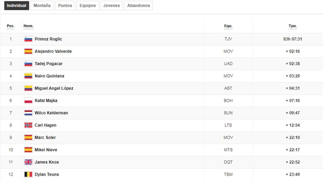Select the Equipos tab
The width and height of the screenshot is (323, 181).
click(88, 6)
